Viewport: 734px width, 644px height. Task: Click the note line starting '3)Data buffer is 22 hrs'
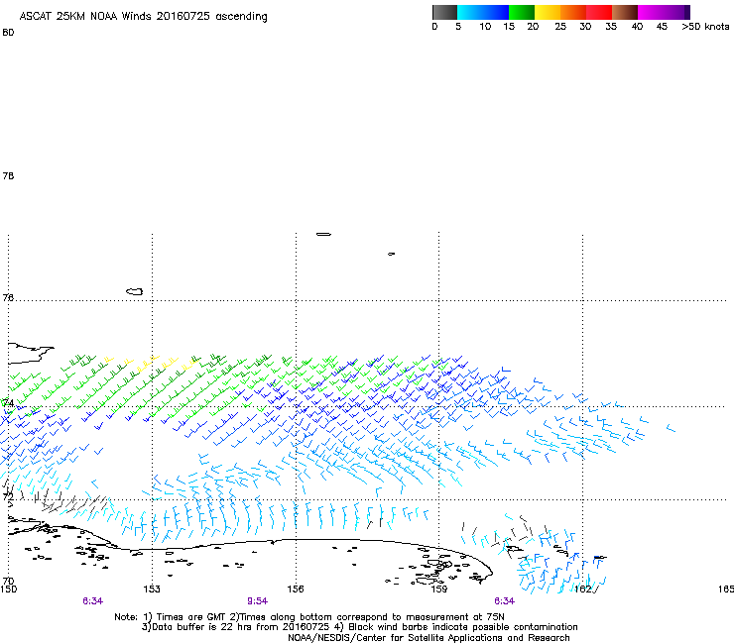click(359, 627)
